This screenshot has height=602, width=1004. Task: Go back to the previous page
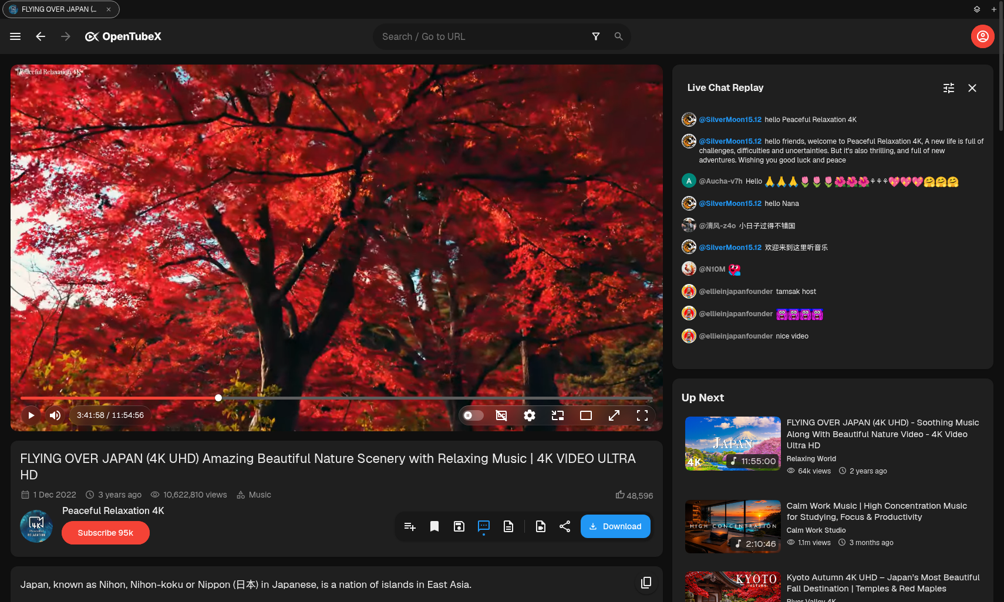[x=41, y=36]
